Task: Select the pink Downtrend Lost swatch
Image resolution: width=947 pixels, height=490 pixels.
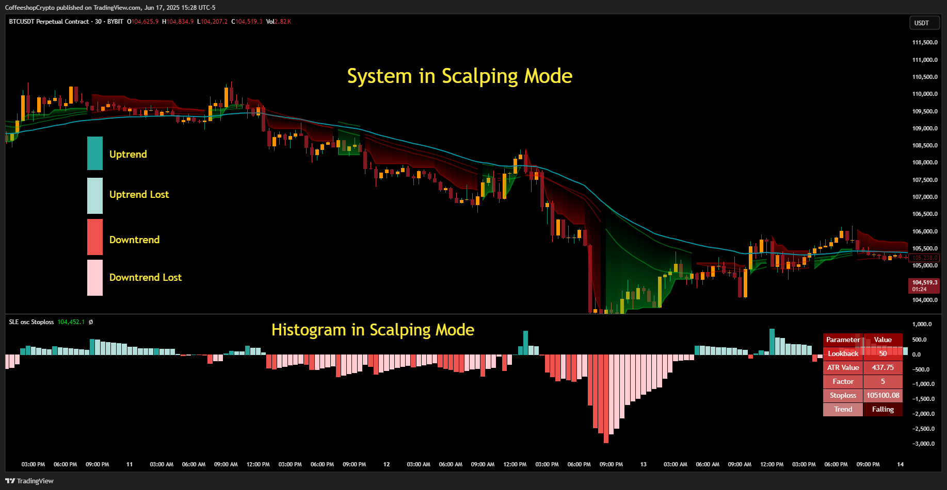Action: click(95, 278)
